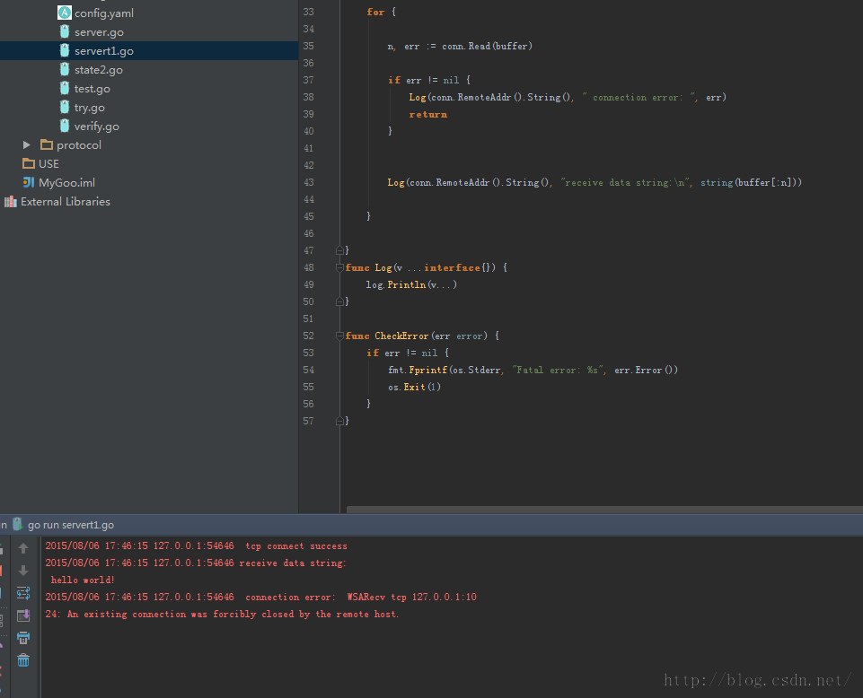Open verify.go in the project tree

click(x=96, y=127)
